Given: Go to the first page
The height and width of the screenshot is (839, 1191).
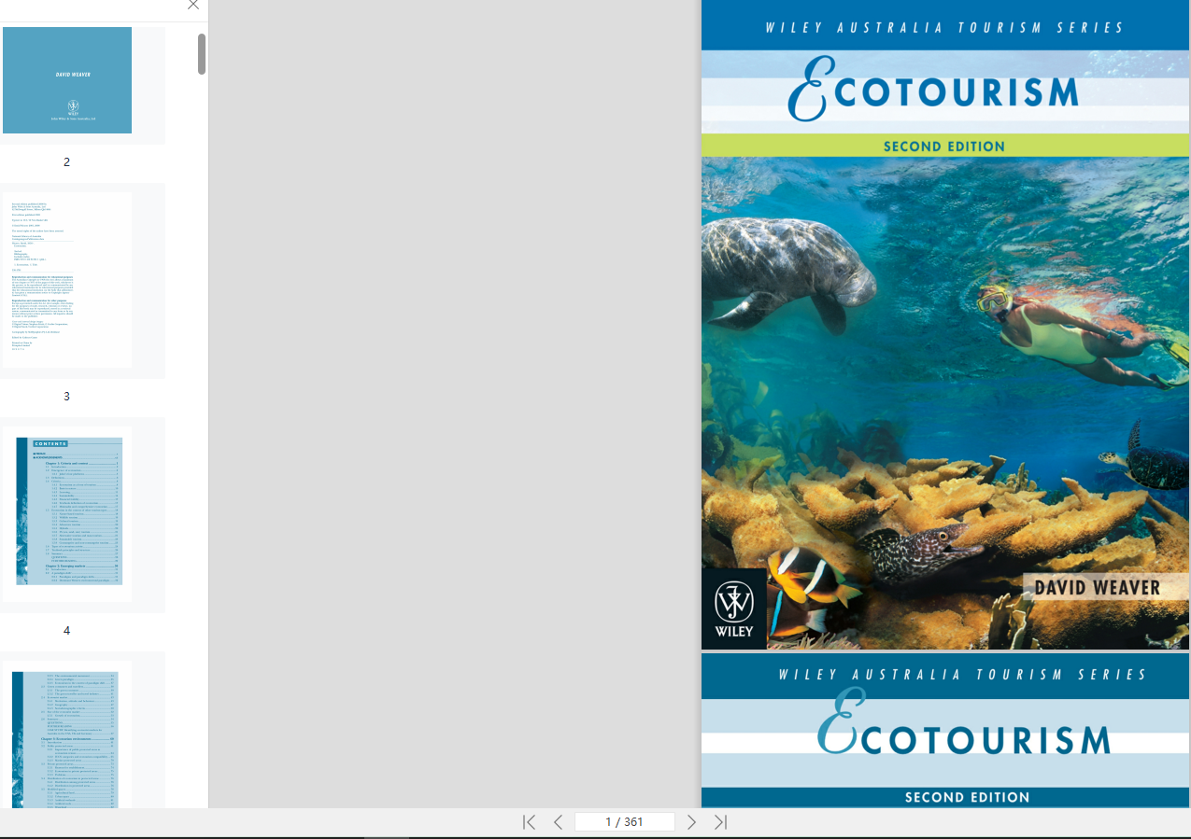Looking at the screenshot, I should coord(529,822).
